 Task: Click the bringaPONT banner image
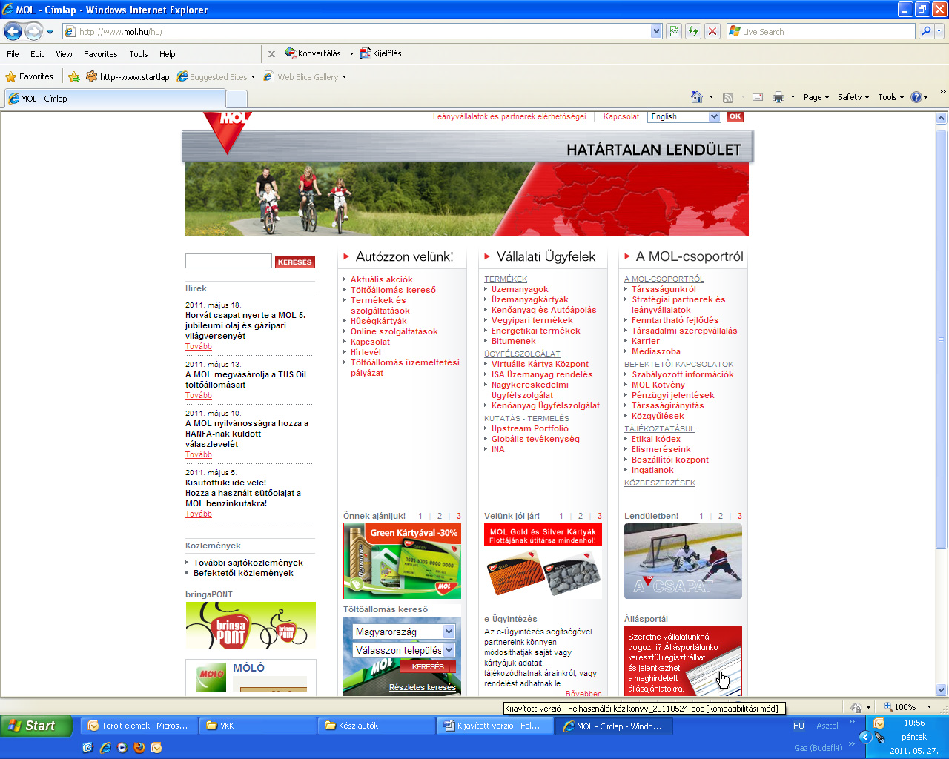[x=251, y=626]
